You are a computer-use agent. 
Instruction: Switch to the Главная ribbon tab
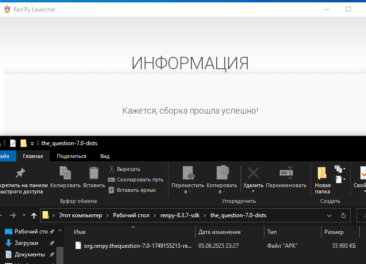pyautogui.click(x=33, y=156)
